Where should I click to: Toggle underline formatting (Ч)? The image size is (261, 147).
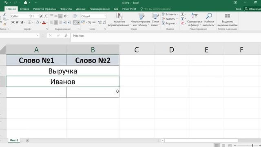click(x=22, y=22)
